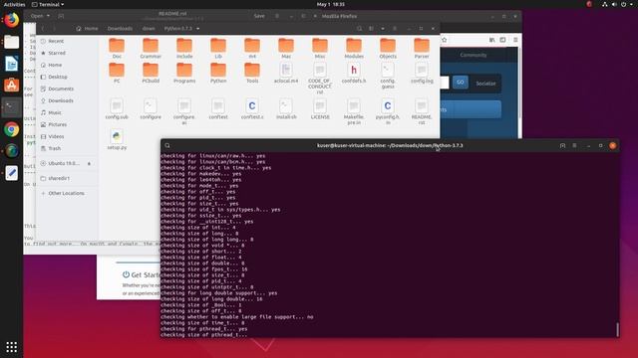638x358 pixels.
Task: Open the m4 folder
Action: (x=252, y=48)
